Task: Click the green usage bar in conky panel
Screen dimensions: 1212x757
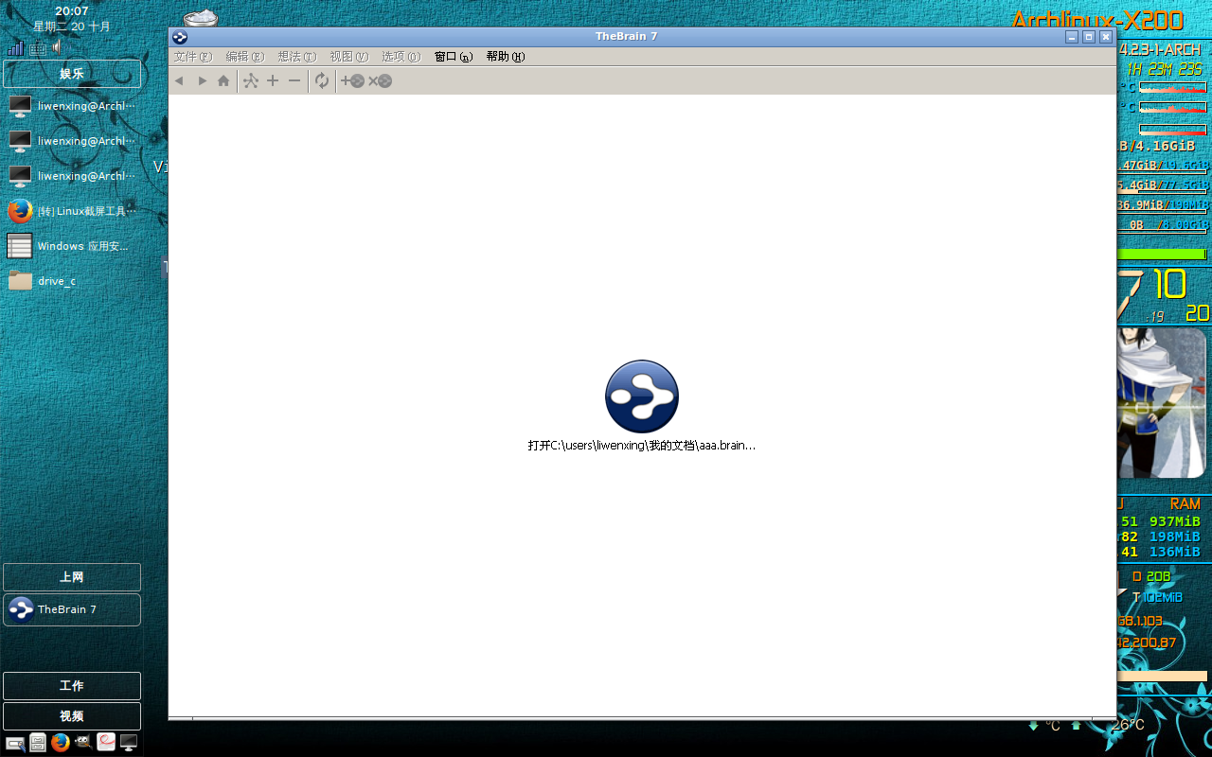Action: tap(1162, 255)
